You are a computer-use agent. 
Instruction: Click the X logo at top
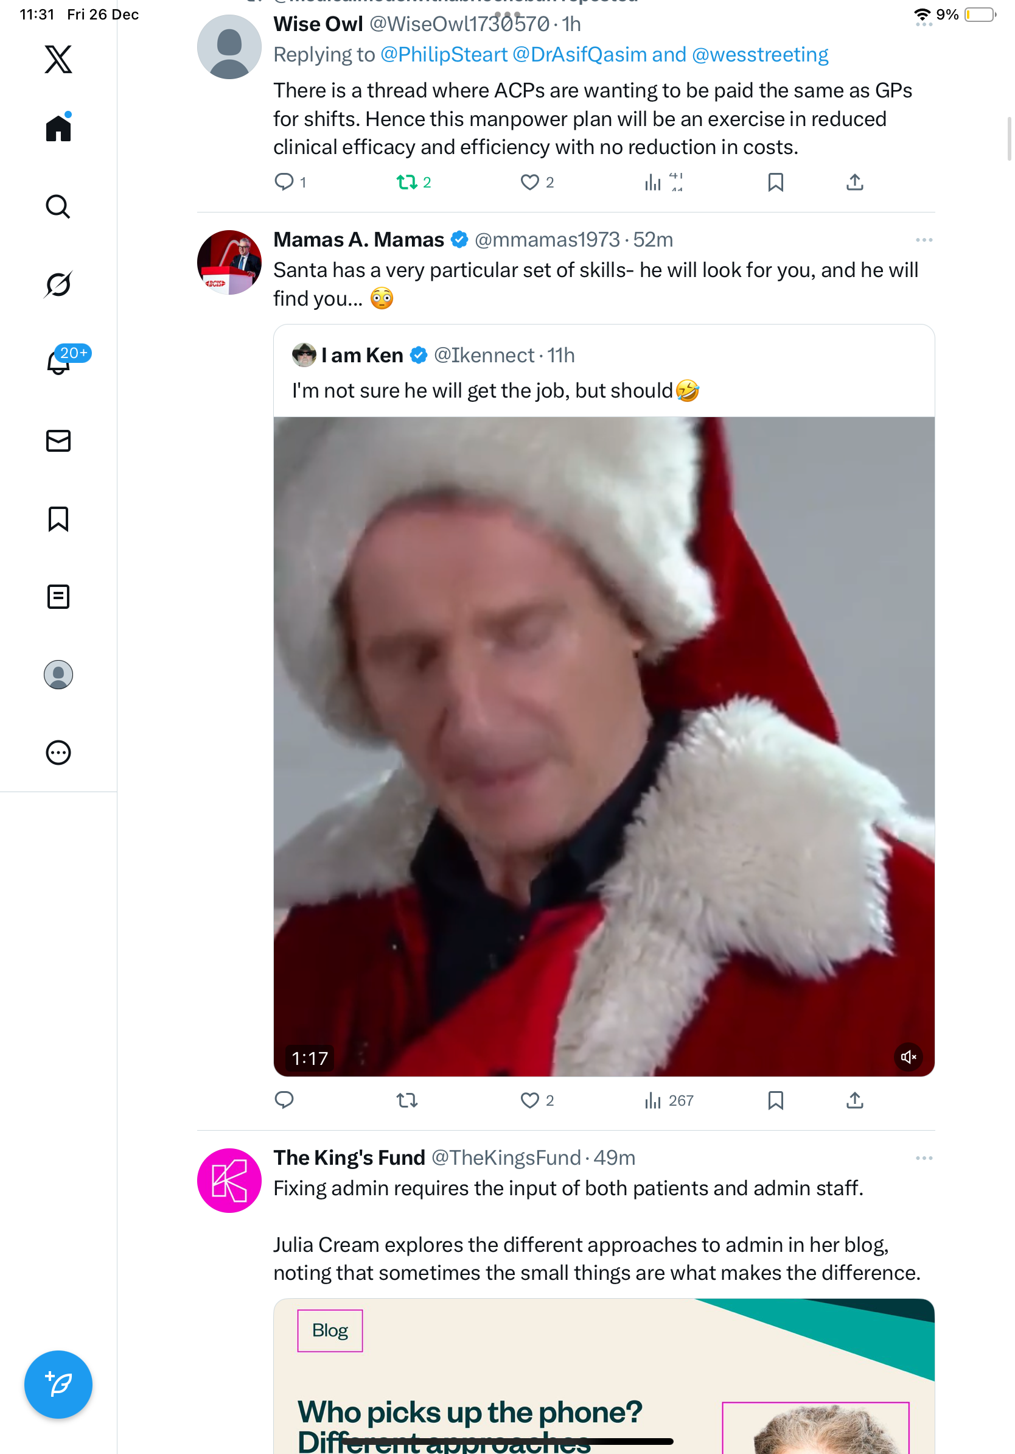[58, 60]
